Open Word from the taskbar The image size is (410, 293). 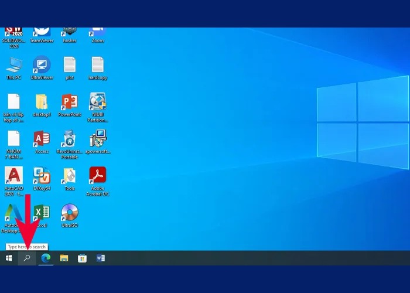(100, 258)
